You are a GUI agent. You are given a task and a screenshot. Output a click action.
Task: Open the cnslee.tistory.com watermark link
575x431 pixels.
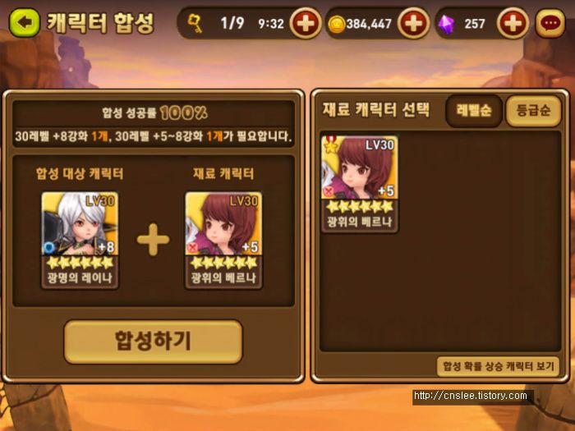click(471, 396)
